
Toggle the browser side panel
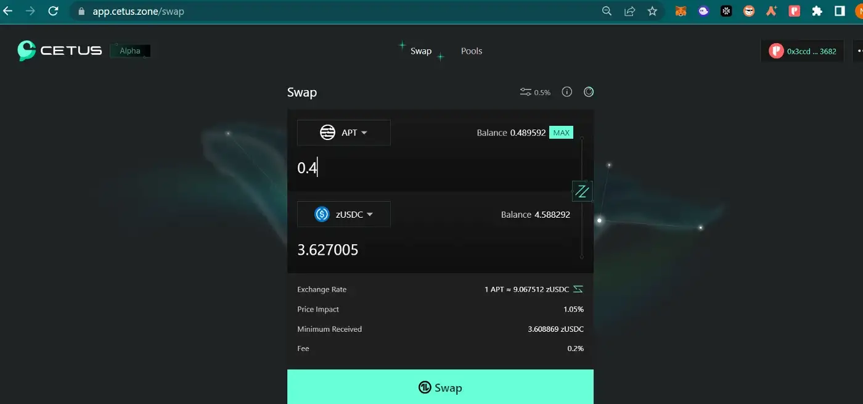(x=840, y=11)
